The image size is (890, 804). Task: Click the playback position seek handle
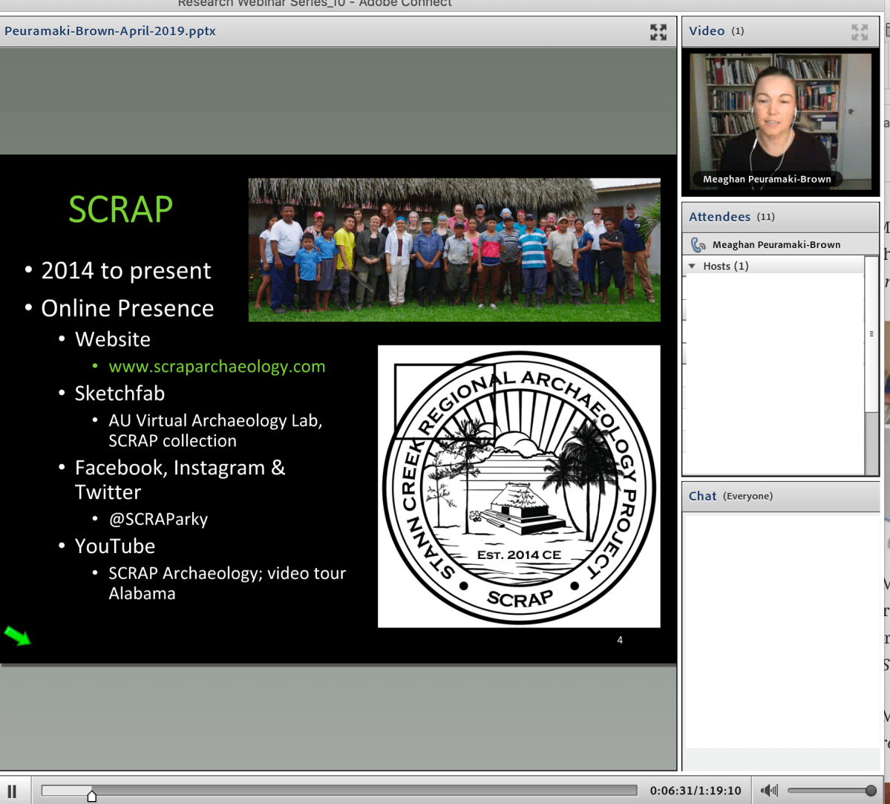click(91, 796)
